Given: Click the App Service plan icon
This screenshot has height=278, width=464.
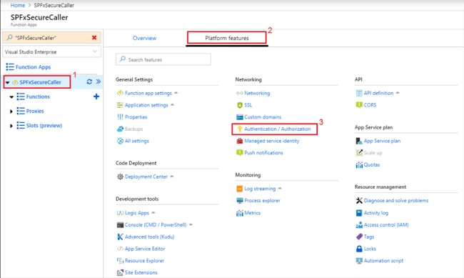Looking at the screenshot, I should [359, 141].
